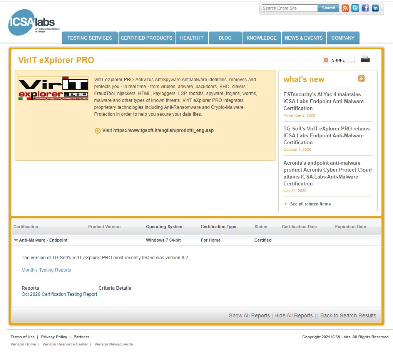This screenshot has width=393, height=352.
Task: Open the RSS feed icon in header
Action: point(345,8)
